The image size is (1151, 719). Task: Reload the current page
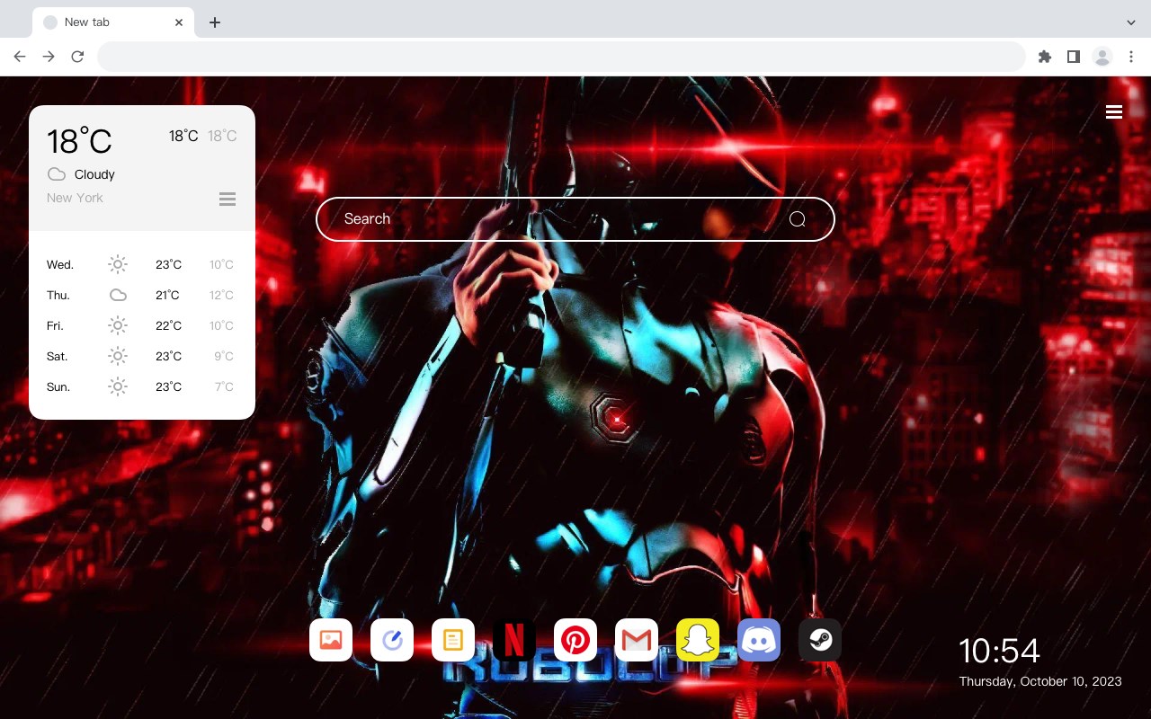click(77, 57)
